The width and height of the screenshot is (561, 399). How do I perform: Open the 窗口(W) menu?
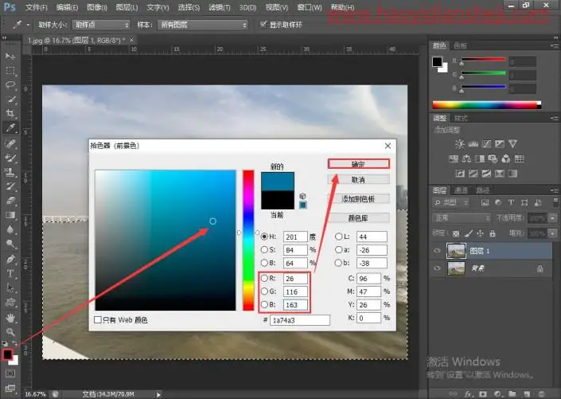(x=310, y=7)
